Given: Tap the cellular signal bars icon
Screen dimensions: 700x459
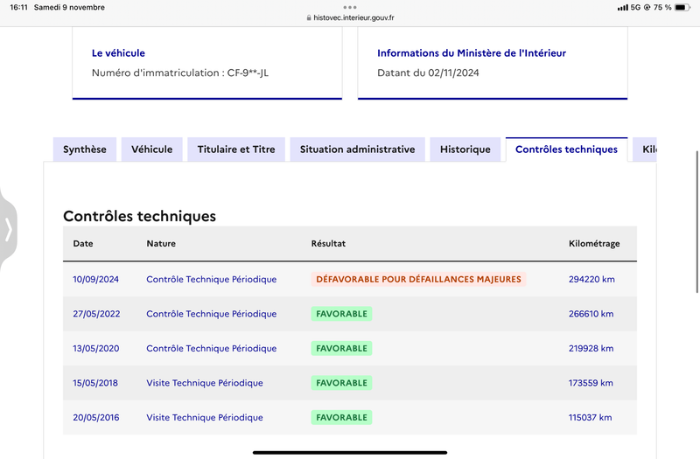Looking at the screenshot, I should coord(622,8).
